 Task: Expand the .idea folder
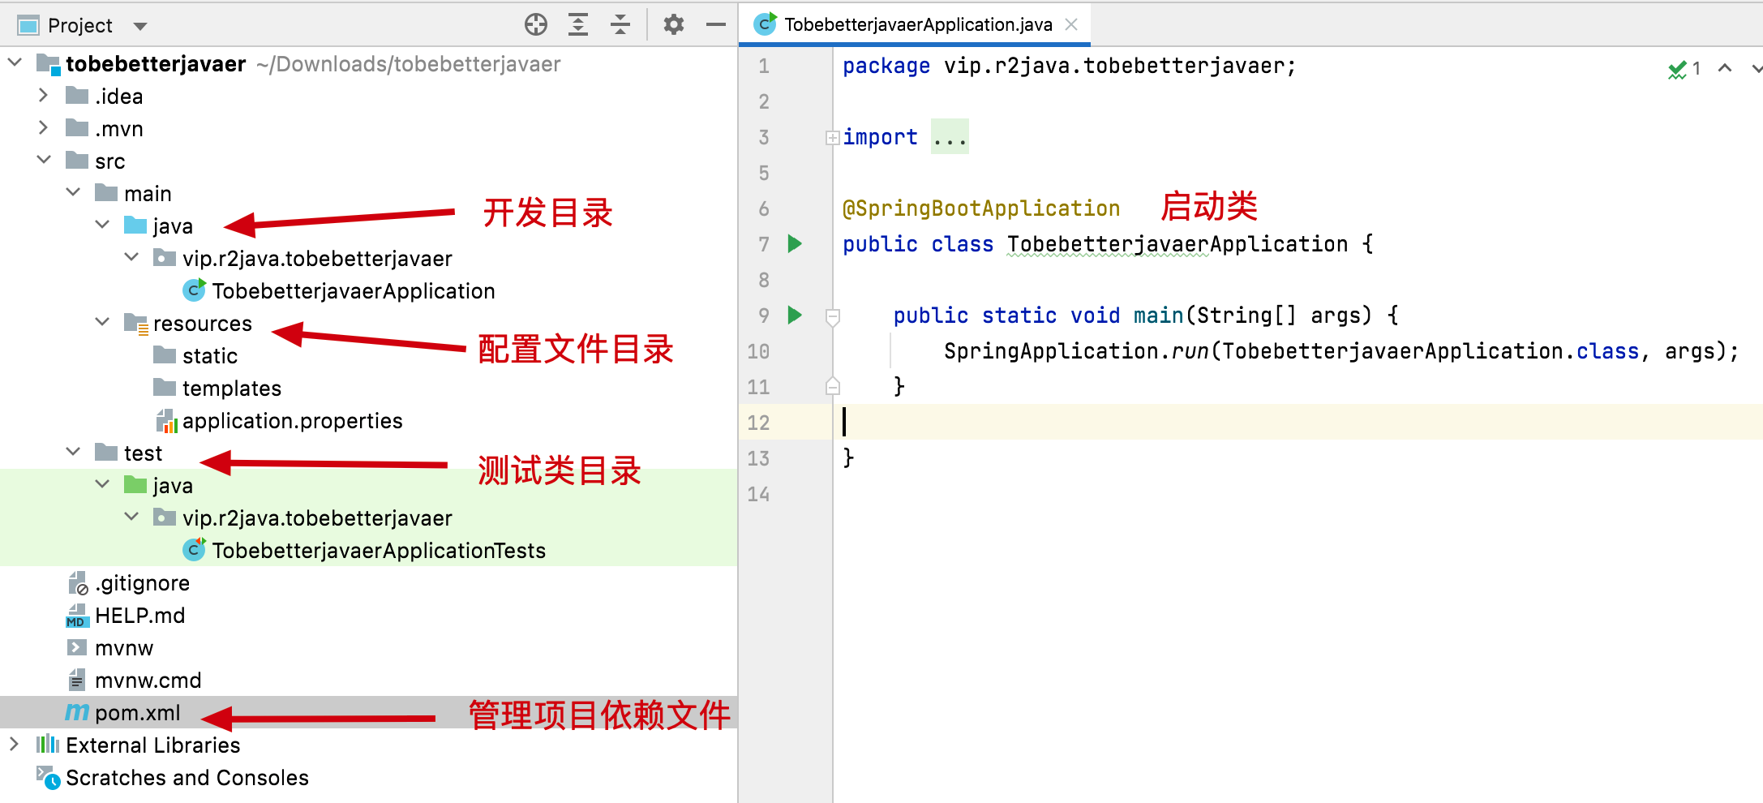coord(43,96)
